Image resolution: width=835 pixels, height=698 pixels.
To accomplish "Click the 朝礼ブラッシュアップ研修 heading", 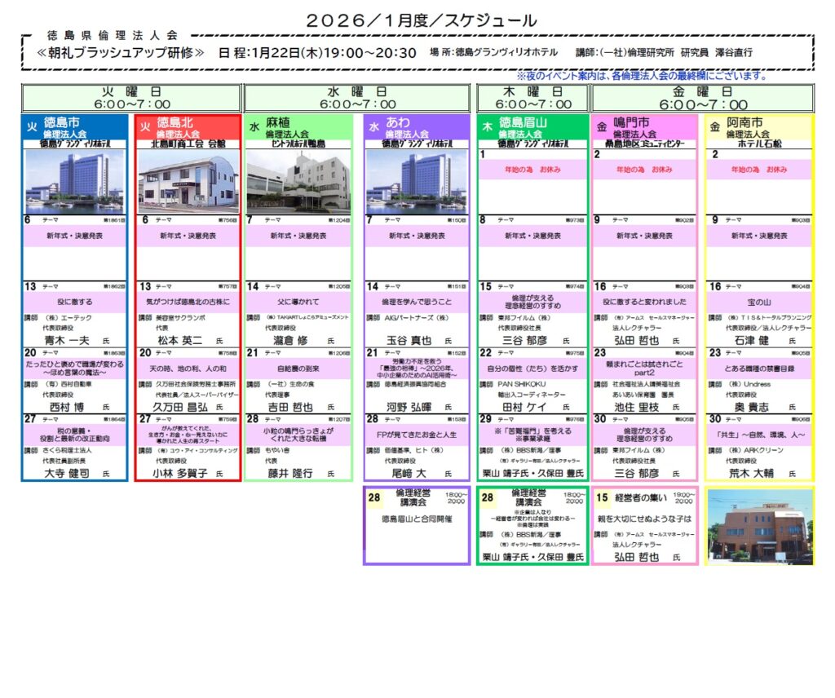I will pos(121,52).
